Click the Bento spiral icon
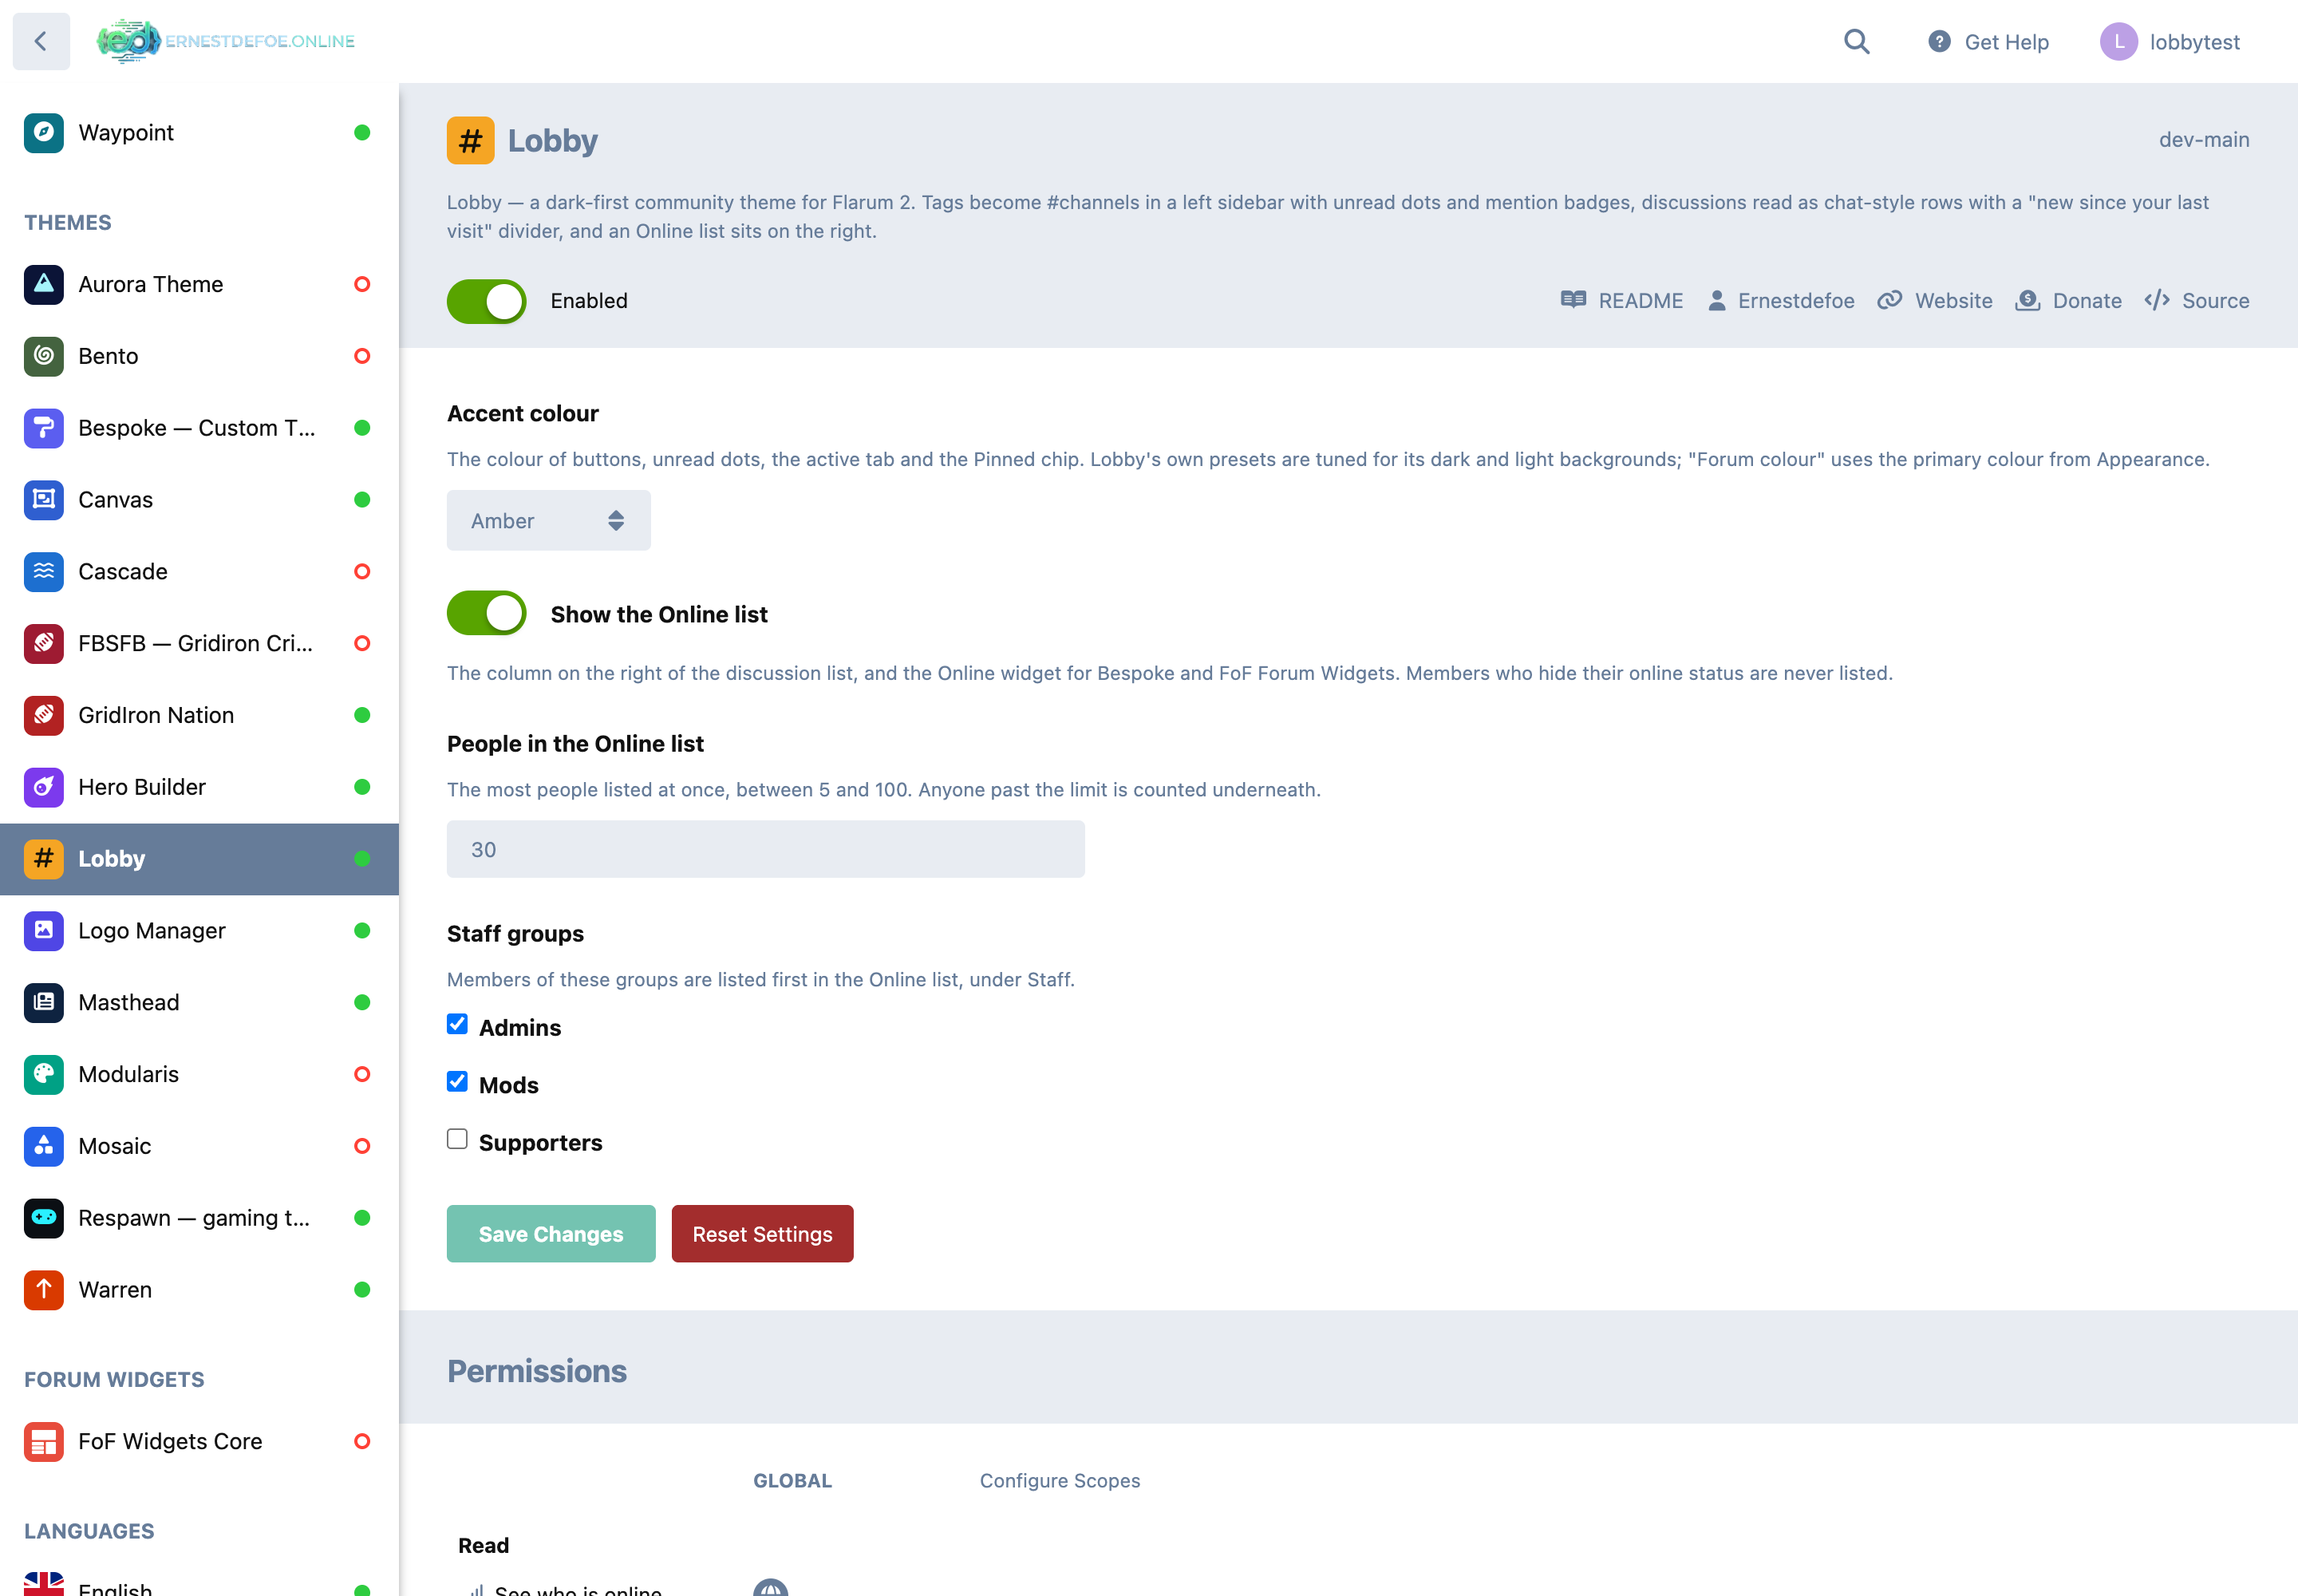Image resolution: width=2298 pixels, height=1596 pixels. click(44, 357)
